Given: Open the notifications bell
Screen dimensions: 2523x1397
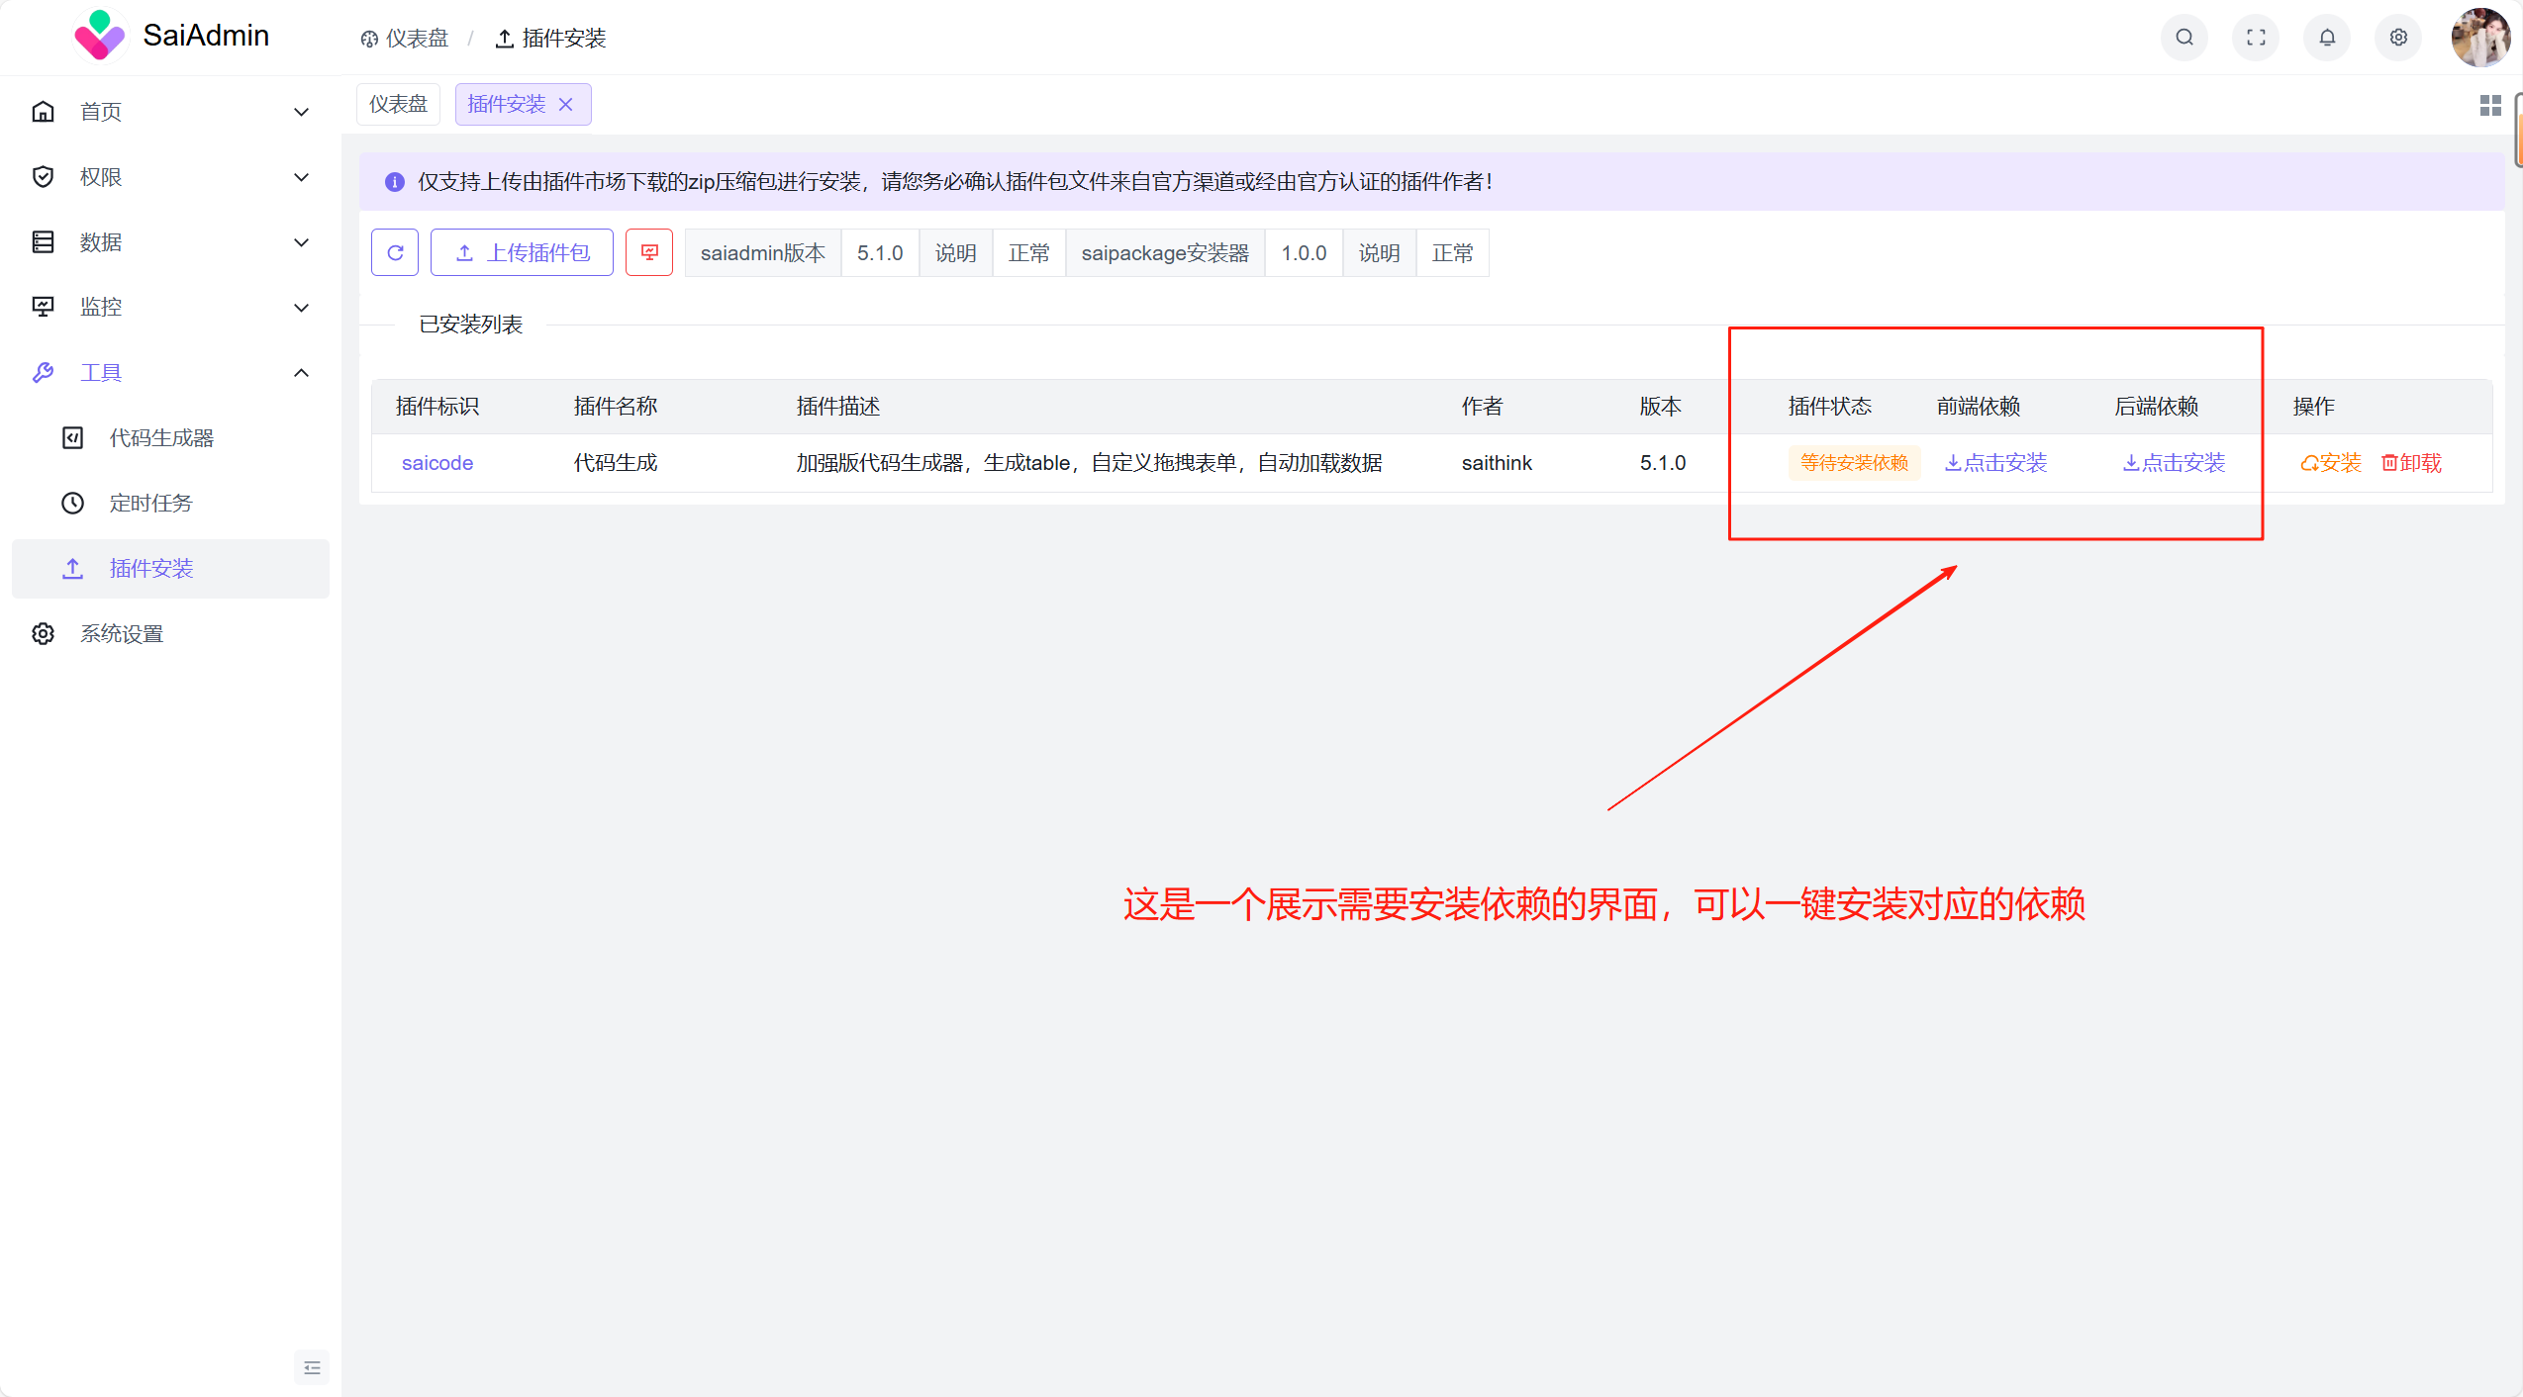Looking at the screenshot, I should pos(2327,38).
